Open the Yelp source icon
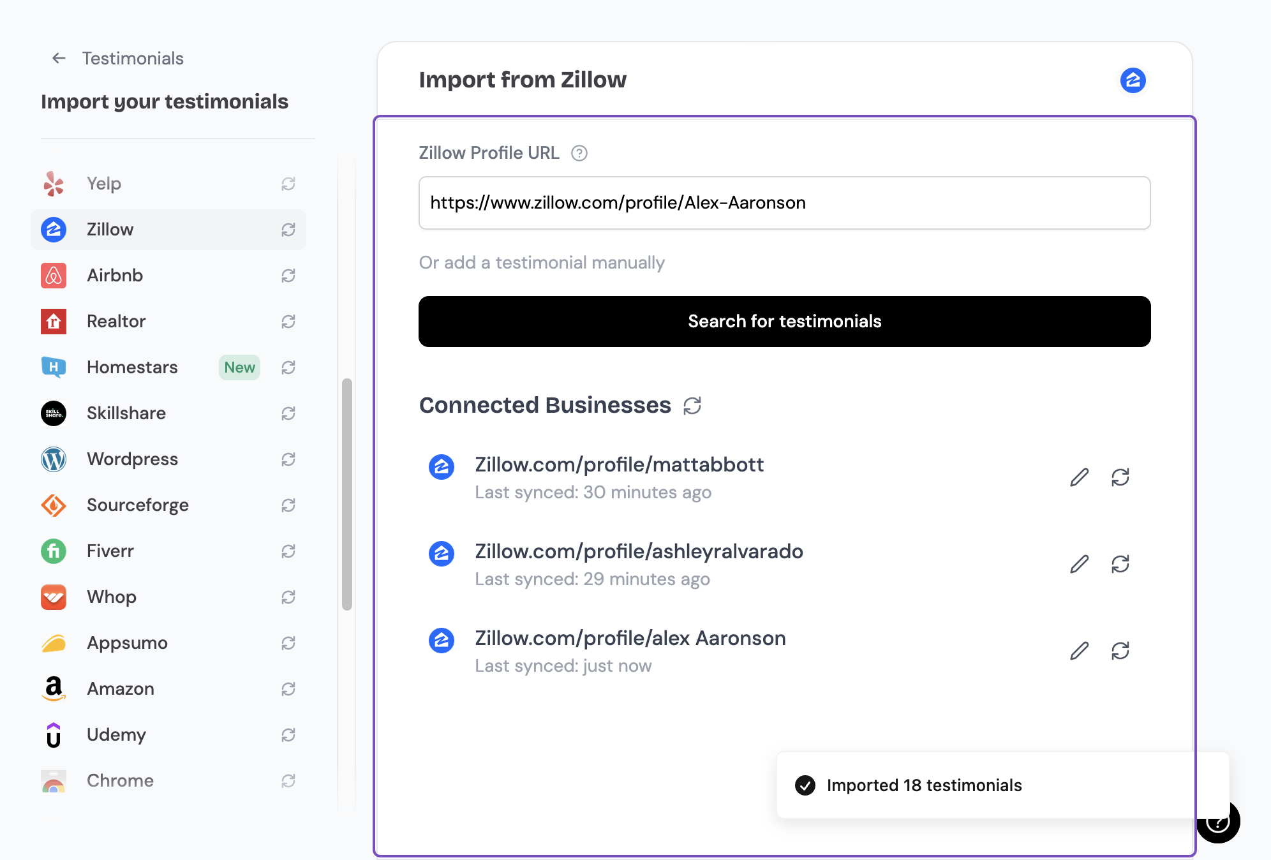 coord(54,184)
